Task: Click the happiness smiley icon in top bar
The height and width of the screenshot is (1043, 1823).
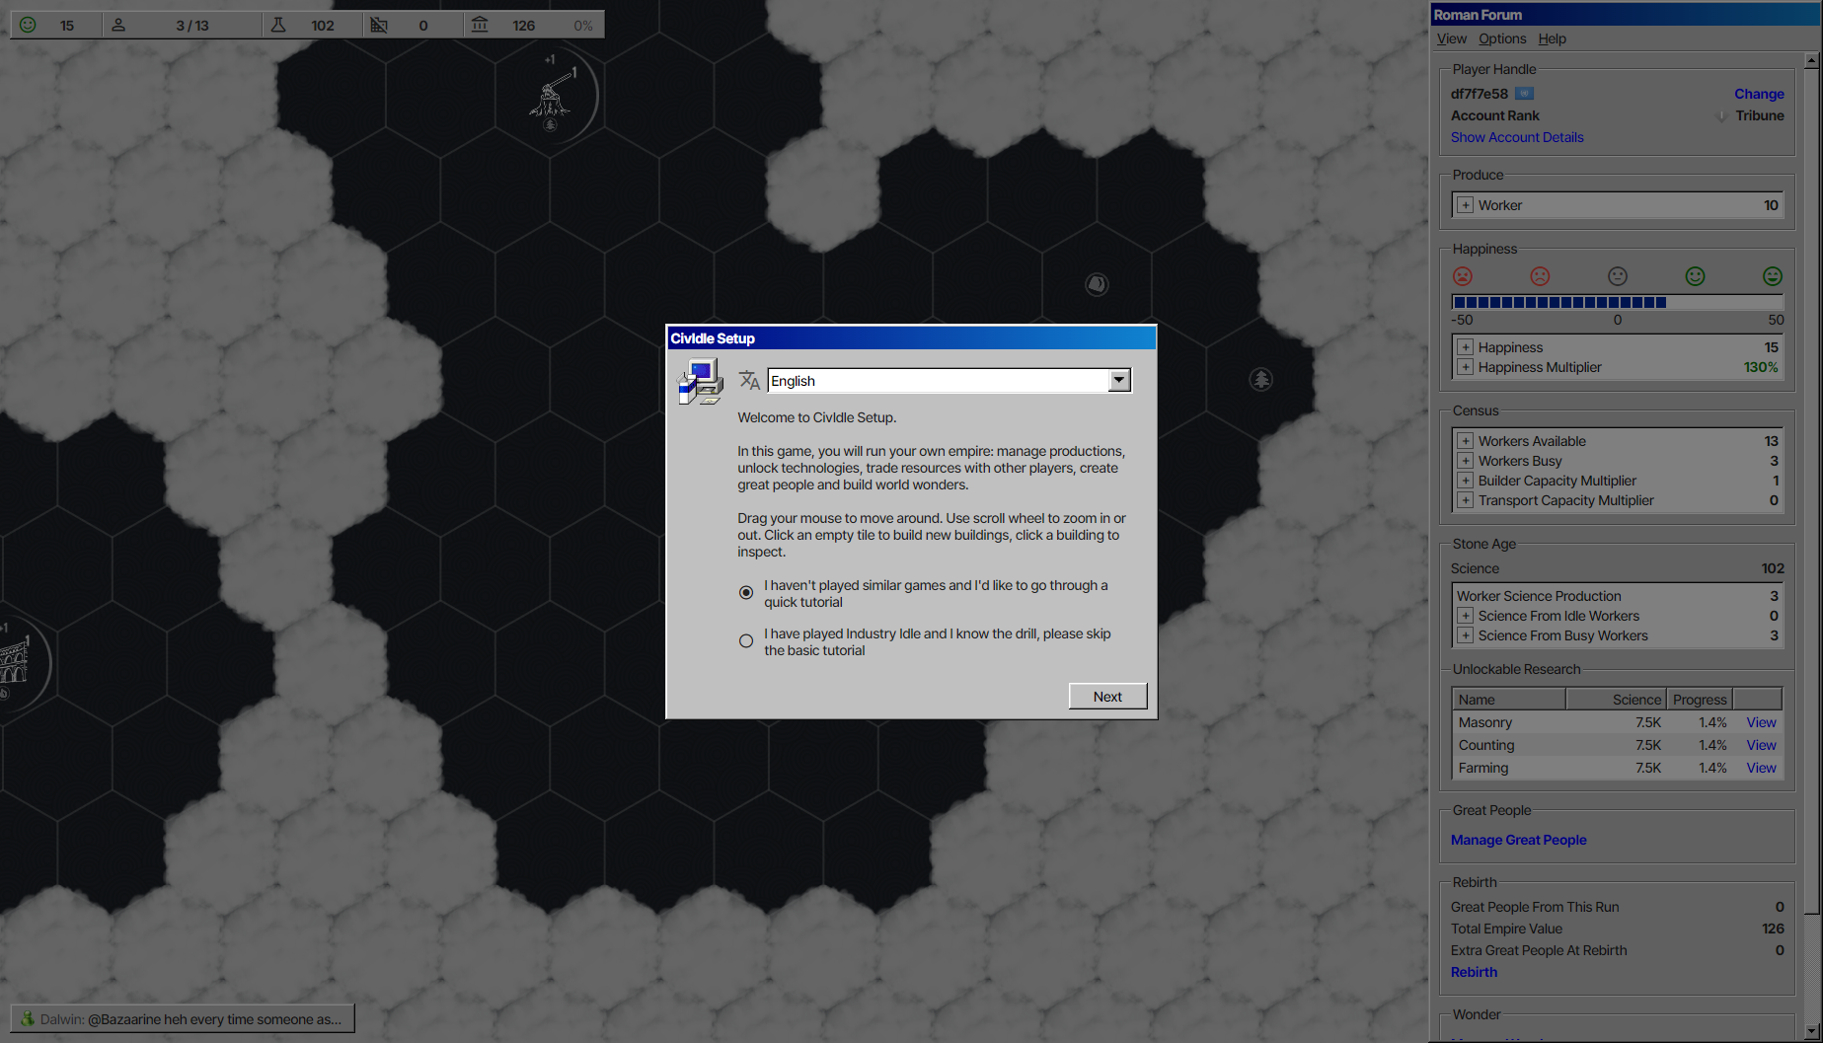Action: 28,25
